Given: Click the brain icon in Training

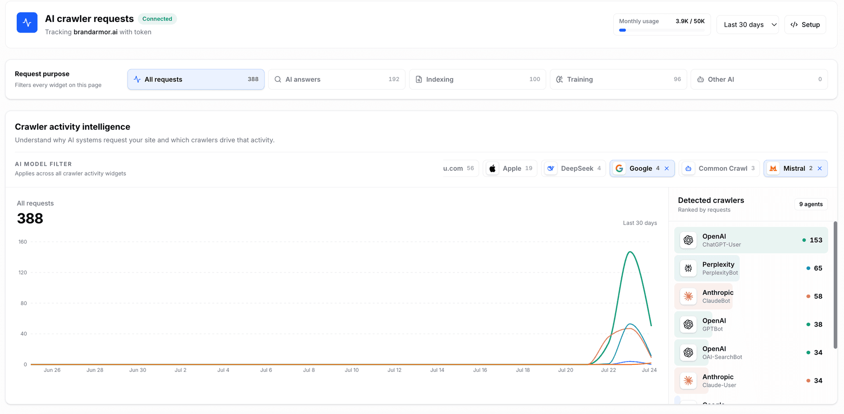Looking at the screenshot, I should coord(559,79).
